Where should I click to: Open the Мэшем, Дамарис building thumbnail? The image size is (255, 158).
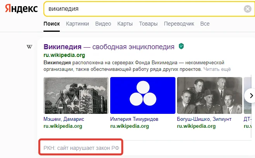point(76,95)
